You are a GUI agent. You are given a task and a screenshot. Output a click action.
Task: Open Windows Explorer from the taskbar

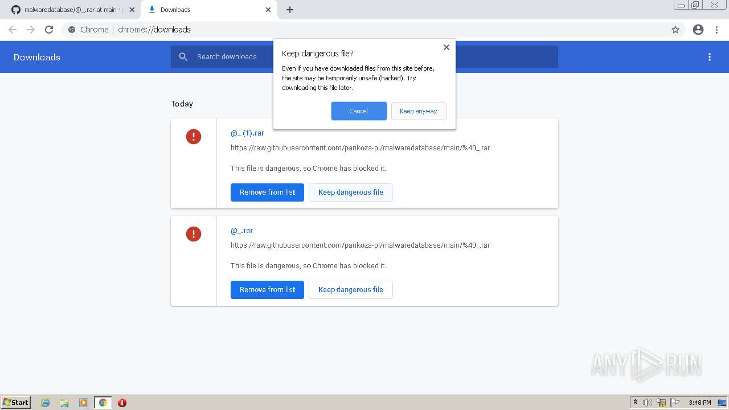[x=64, y=403]
